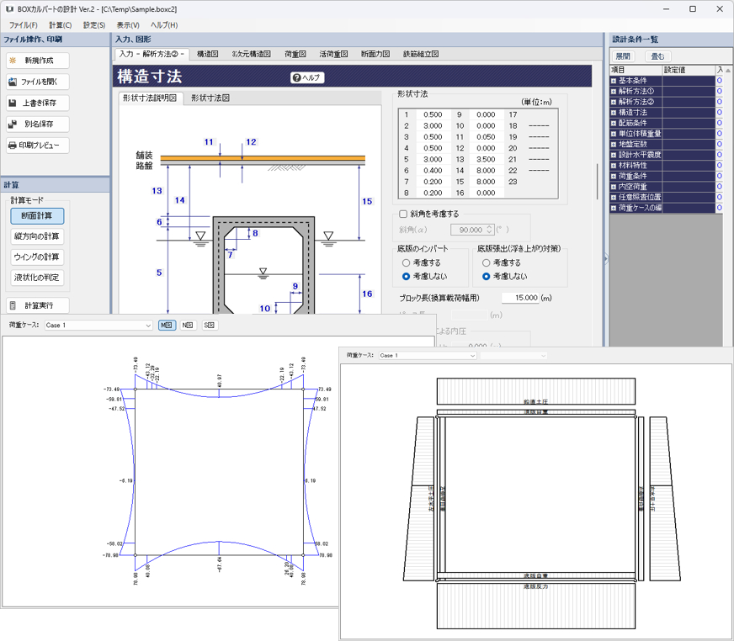Switch to the 構造図 tab
This screenshot has width=734, height=641.
click(208, 55)
